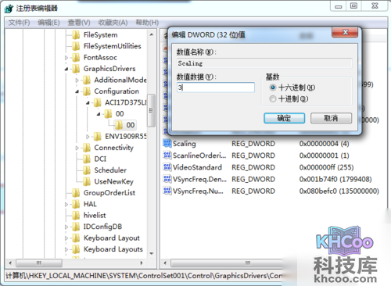Click the AdditionalMode folder icon

pos(87,80)
